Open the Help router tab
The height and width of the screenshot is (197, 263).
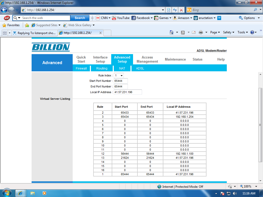221,59
